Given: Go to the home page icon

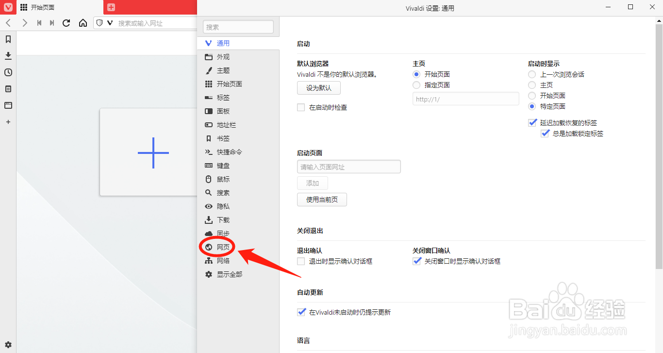Looking at the screenshot, I should click(83, 23).
